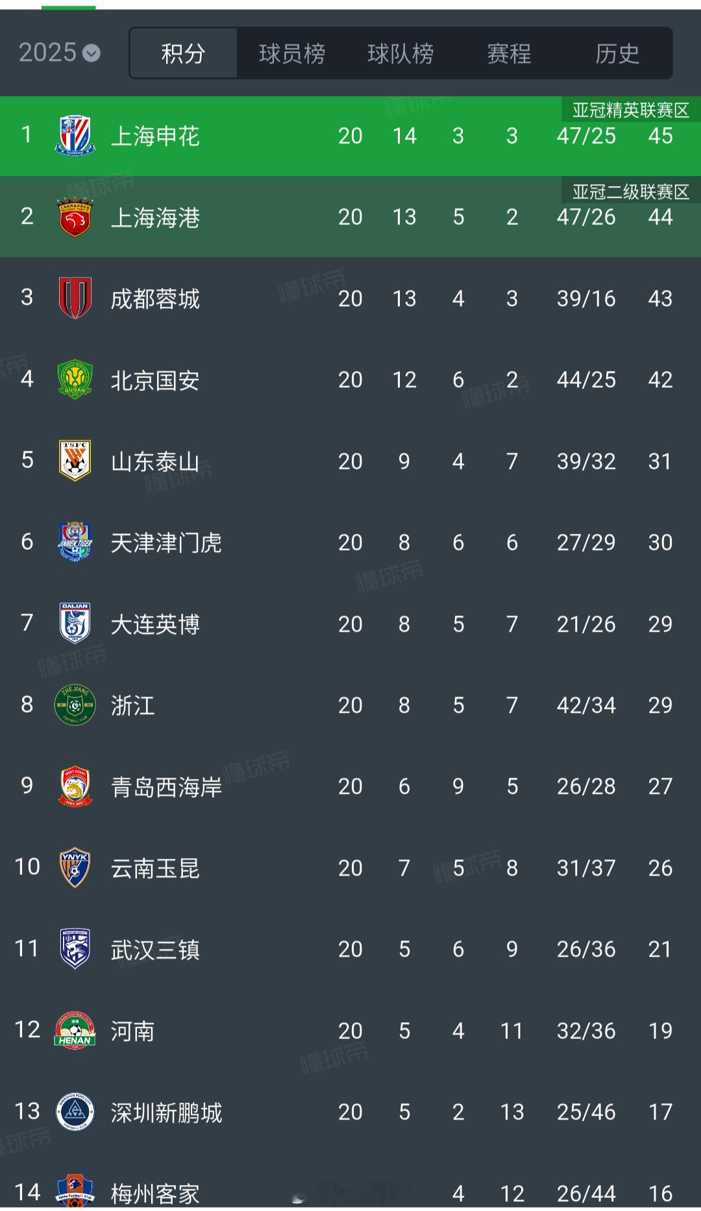Switch to the 球员榜 tab
This screenshot has width=701, height=1211.
[x=292, y=53]
